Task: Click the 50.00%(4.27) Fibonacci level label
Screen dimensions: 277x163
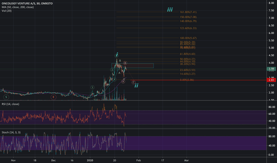Action: (x=188, y=59)
